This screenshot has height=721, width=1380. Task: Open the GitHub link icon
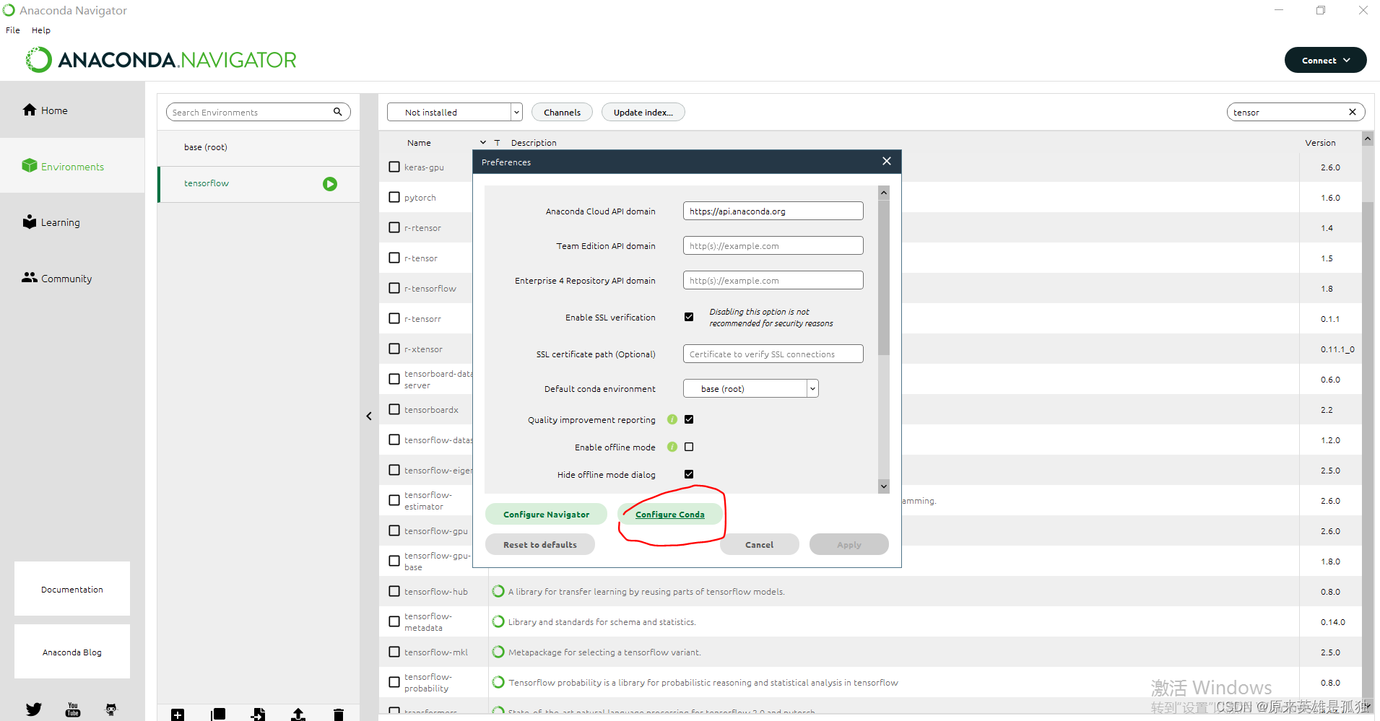point(110,709)
